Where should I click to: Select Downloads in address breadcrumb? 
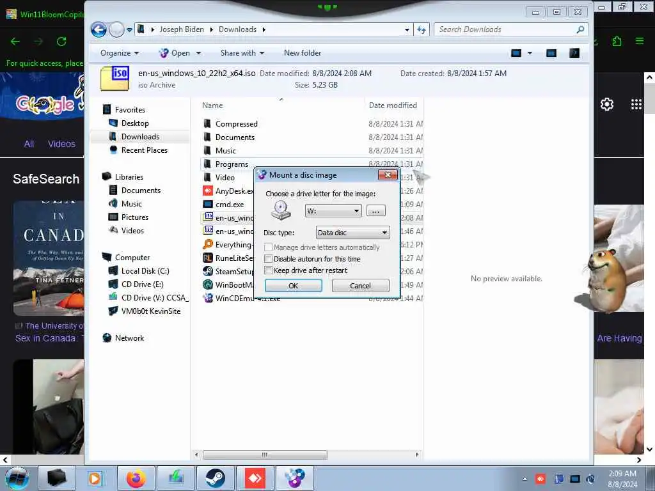237,29
